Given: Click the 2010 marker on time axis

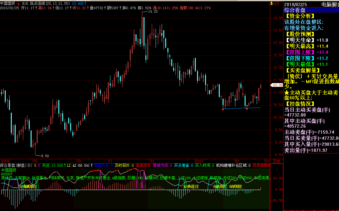Looking at the screenshot, I should (x=199, y=161).
